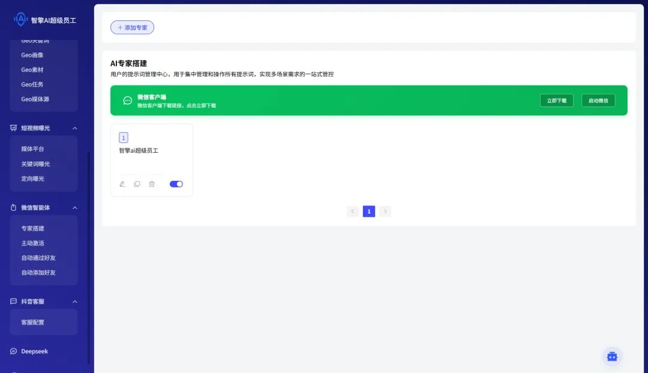The image size is (648, 373).
Task: Collapse the 微信智能体 menu section
Action: pos(75,208)
